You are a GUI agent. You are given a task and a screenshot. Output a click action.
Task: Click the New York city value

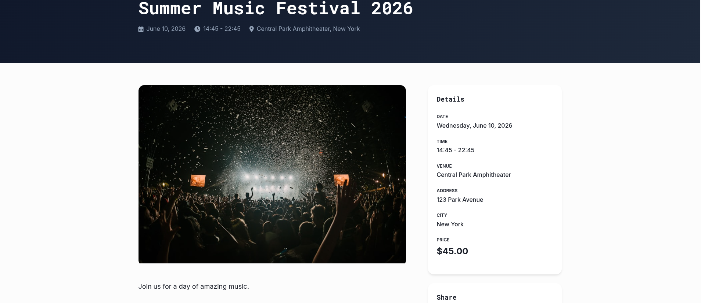(450, 224)
